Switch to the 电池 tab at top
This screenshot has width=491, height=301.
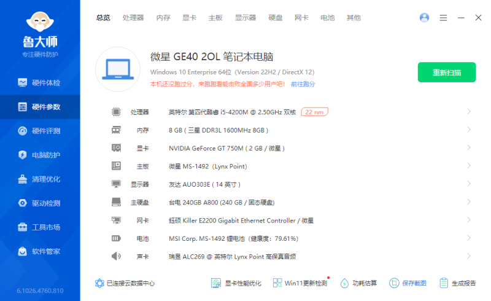pos(328,18)
